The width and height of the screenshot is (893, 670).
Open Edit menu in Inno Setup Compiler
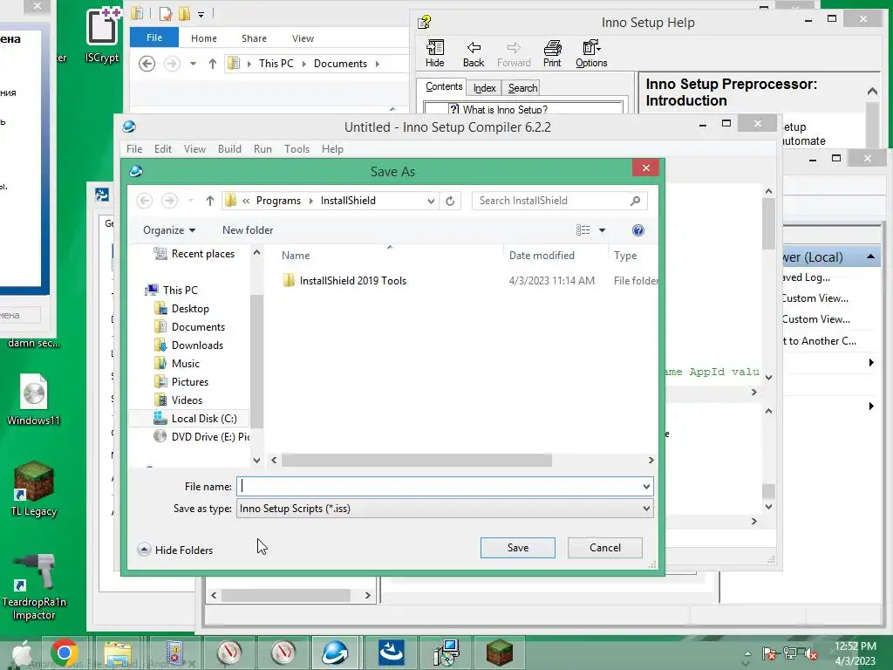coord(163,148)
